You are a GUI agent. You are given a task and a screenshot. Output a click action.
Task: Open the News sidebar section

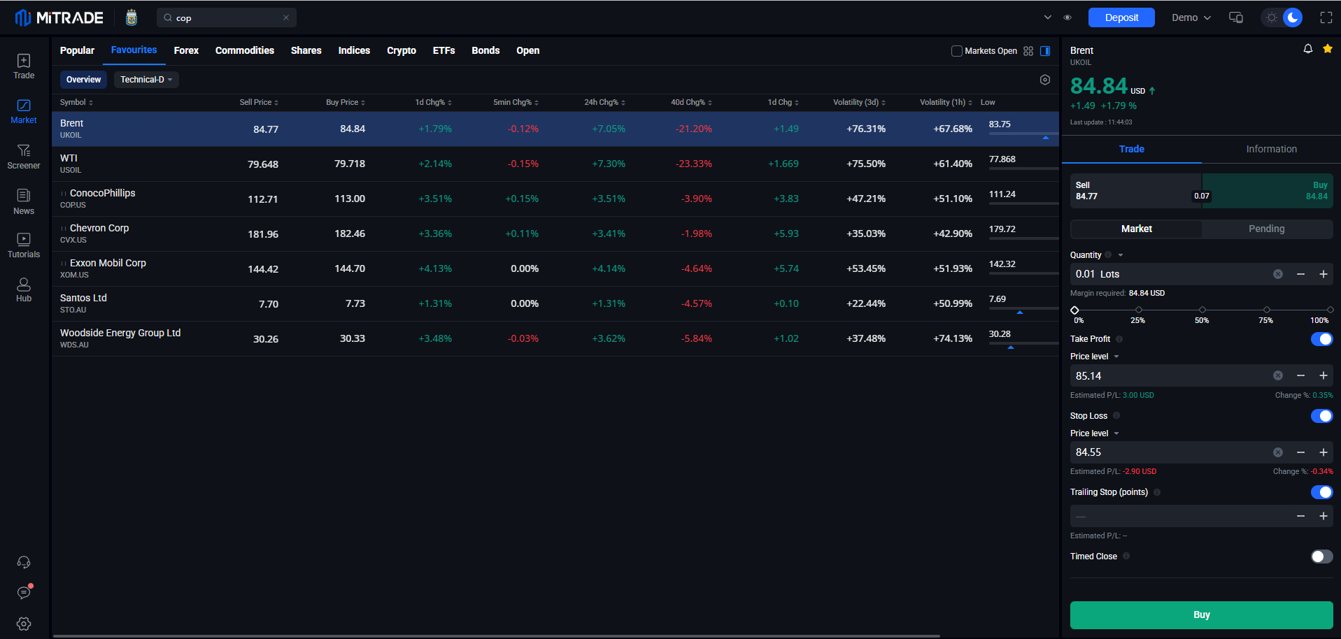(x=24, y=202)
